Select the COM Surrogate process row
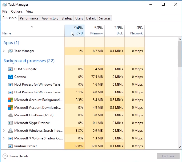The height and width of the screenshot is (162, 182). [73, 69]
